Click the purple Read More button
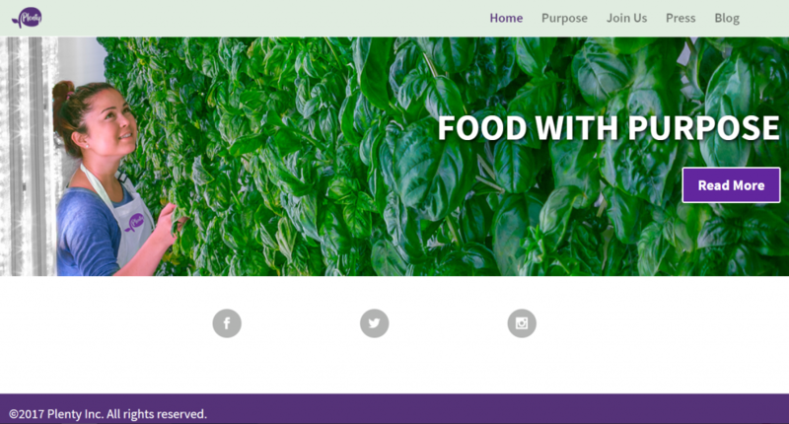This screenshot has width=789, height=424. pos(731,185)
